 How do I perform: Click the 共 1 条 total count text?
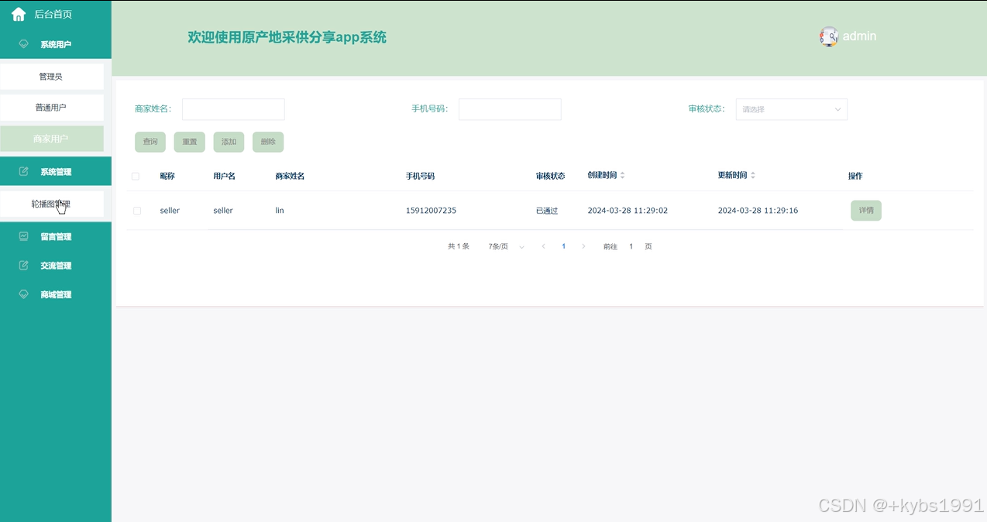[459, 246]
